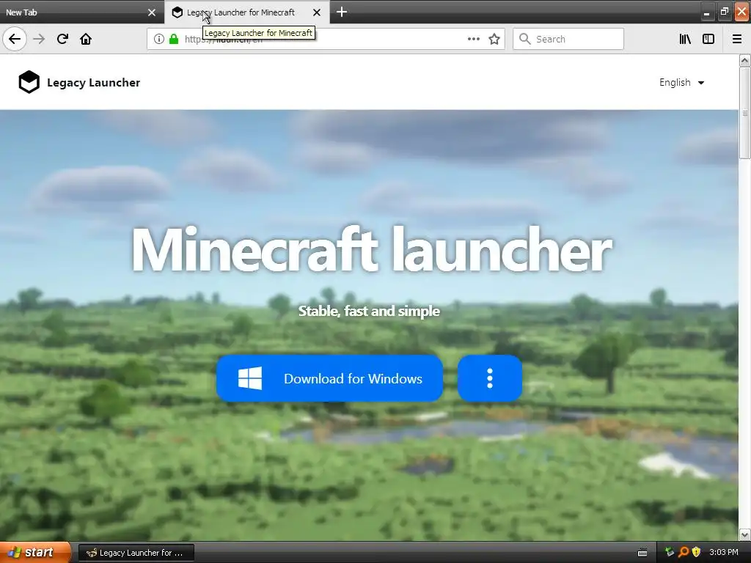The height and width of the screenshot is (563, 751).
Task: Select Legacy Launcher taskbar window button
Action: (136, 553)
